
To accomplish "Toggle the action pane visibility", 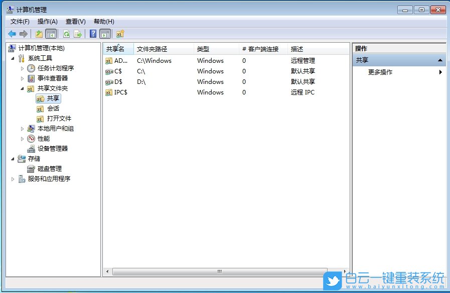I will [x=105, y=33].
